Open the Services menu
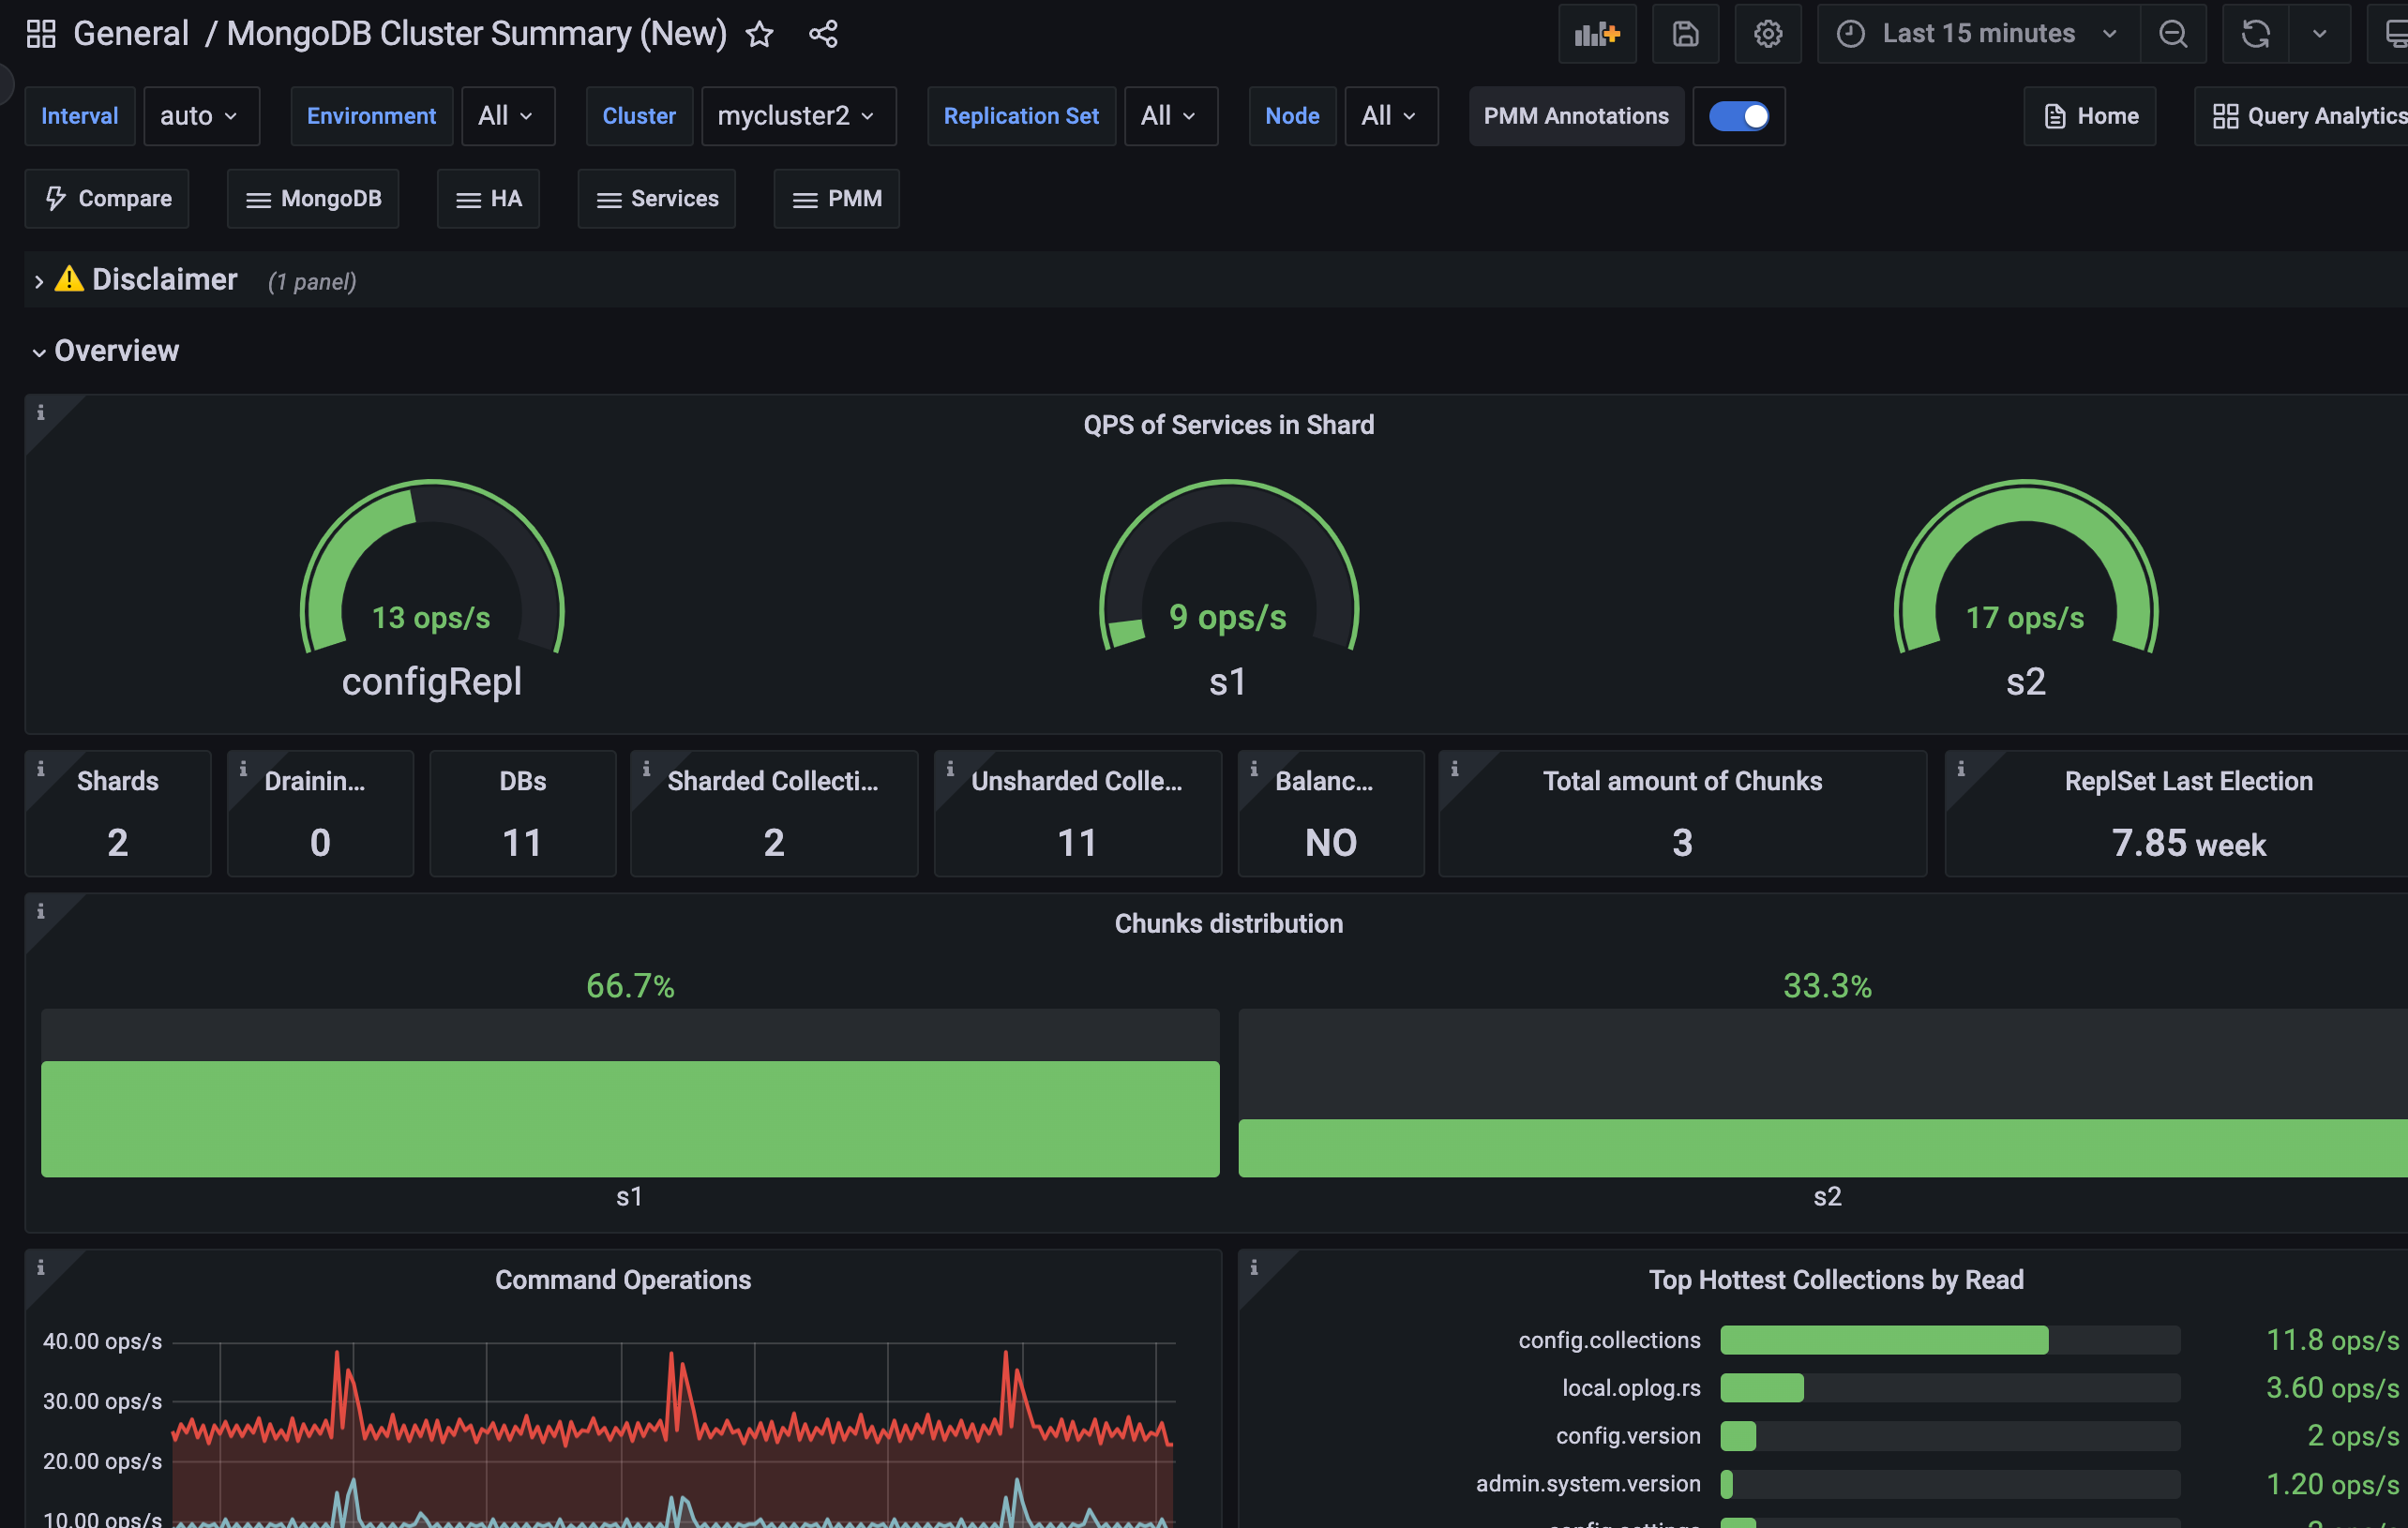This screenshot has width=2408, height=1528. tap(656, 199)
